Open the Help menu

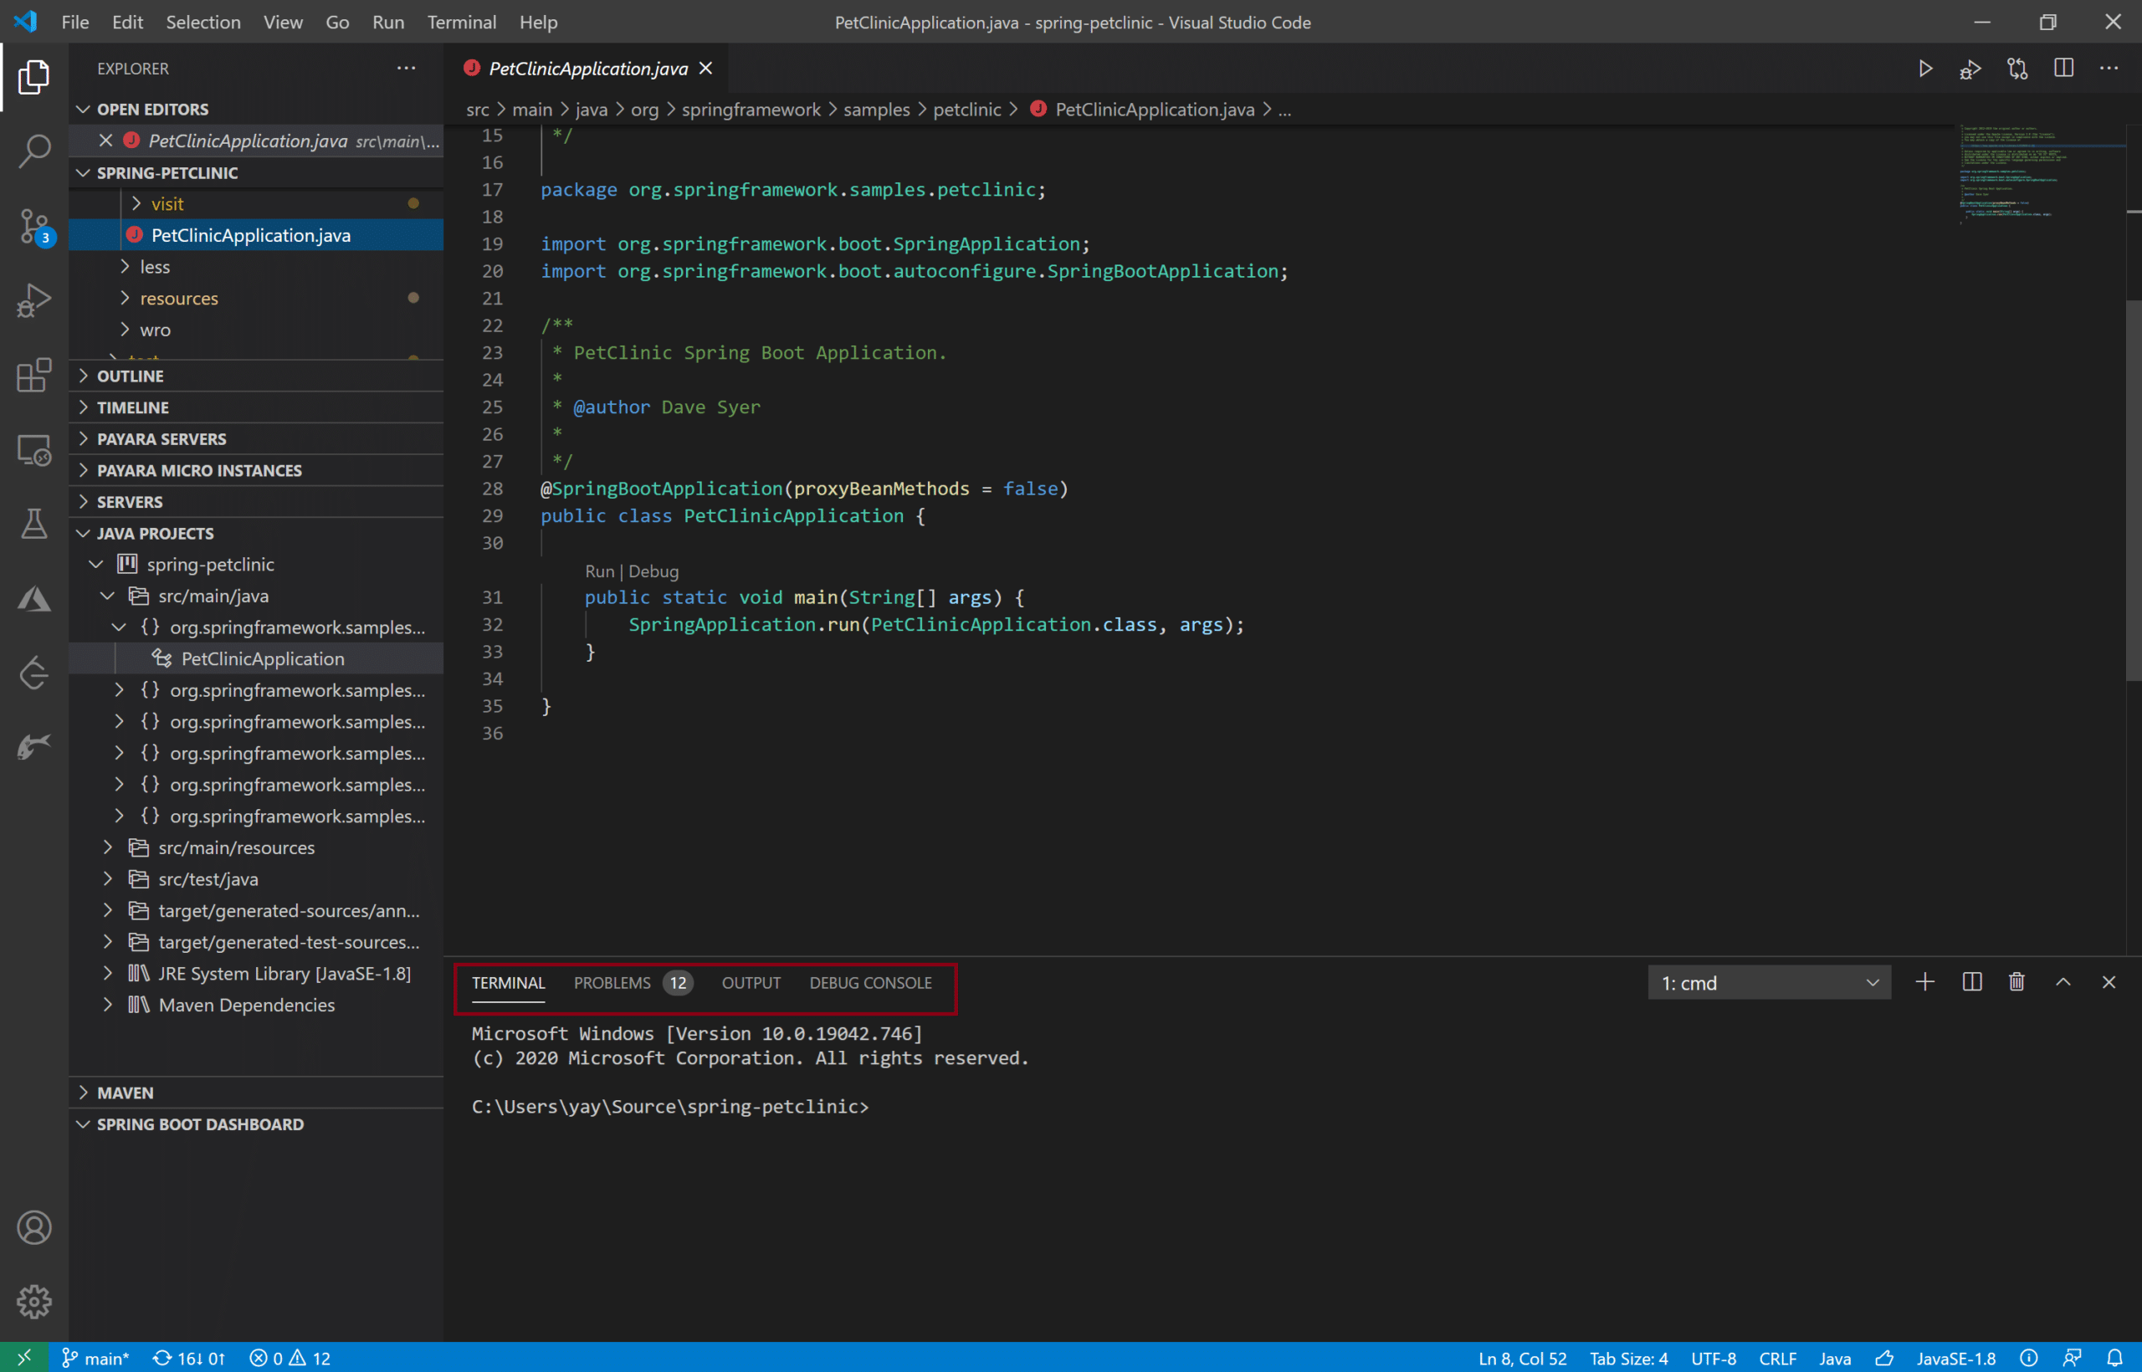538,22
